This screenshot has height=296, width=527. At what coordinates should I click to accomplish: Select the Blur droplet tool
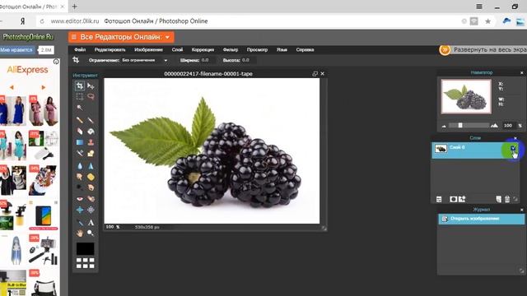(80, 166)
